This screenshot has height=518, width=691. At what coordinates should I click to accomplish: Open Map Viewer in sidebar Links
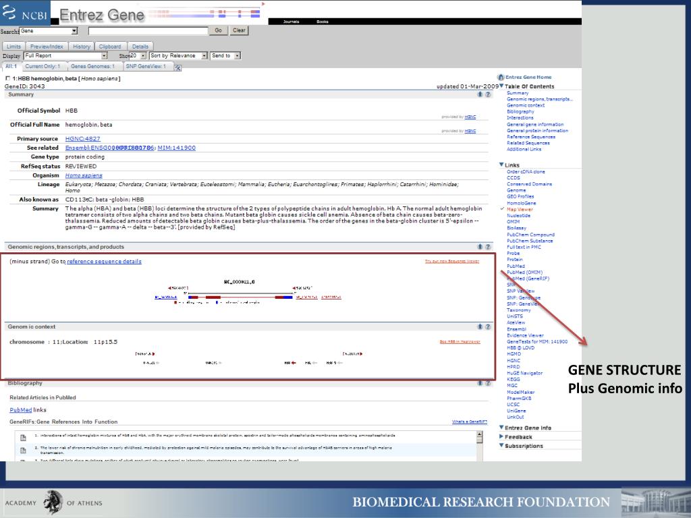pos(520,209)
